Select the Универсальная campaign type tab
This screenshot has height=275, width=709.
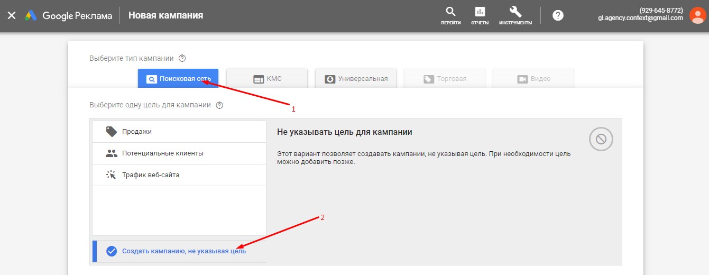(356, 79)
